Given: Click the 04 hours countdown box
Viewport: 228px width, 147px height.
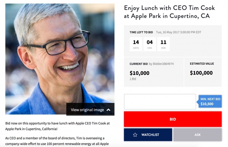Looking at the screenshot, I should click(150, 44).
